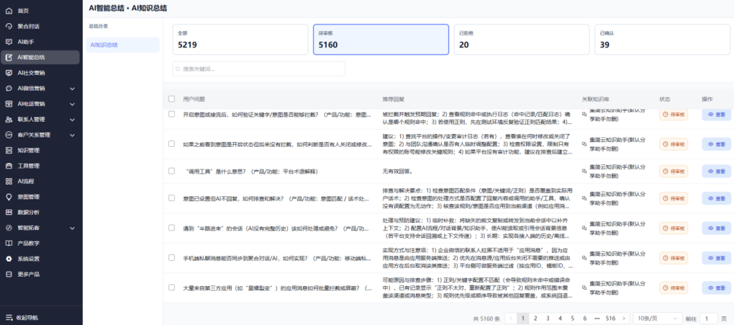Jump to last page 516
Viewport: 734px width, 325px height.
(610, 318)
